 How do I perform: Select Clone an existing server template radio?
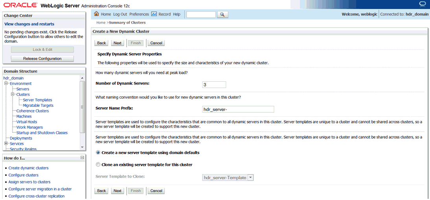pyautogui.click(x=98, y=165)
